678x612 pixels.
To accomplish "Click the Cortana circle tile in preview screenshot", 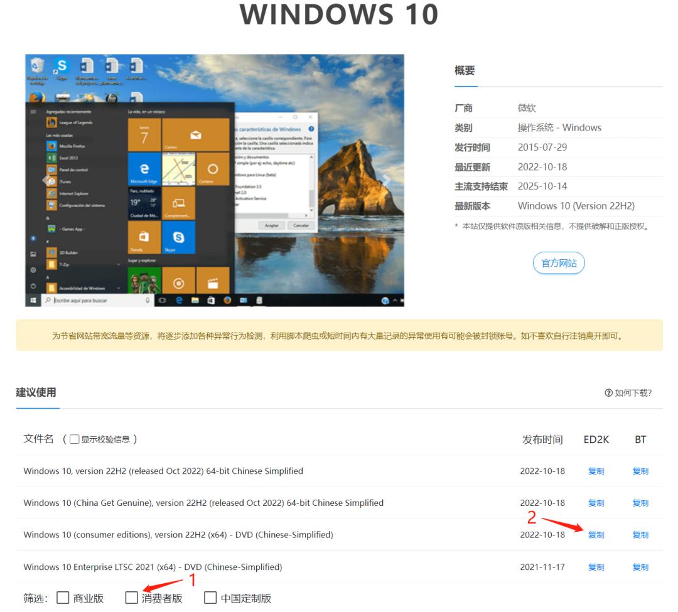I will point(213,169).
